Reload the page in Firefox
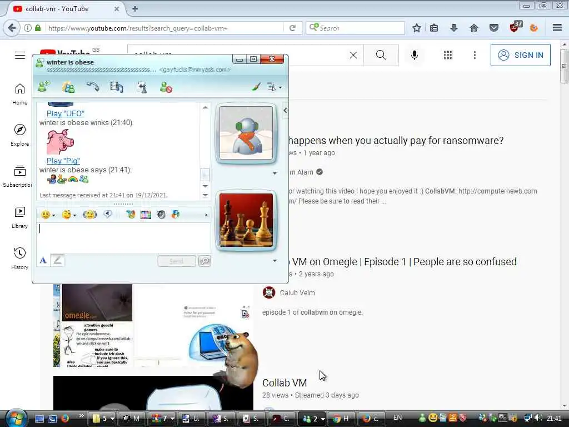 [292, 28]
